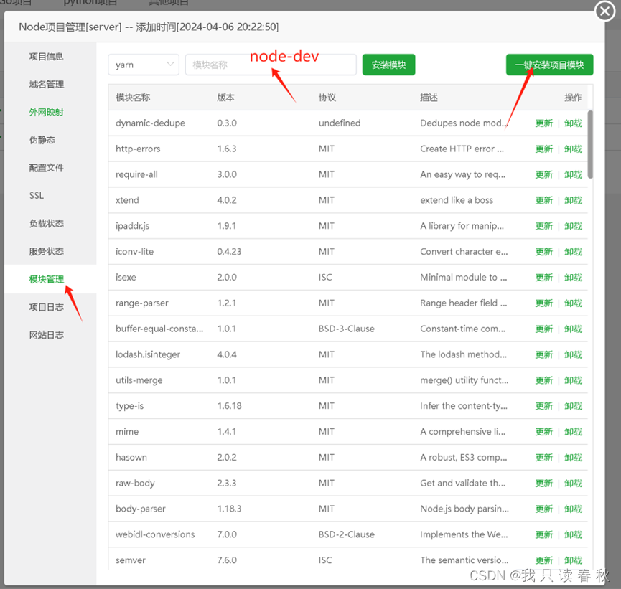The width and height of the screenshot is (621, 589).
Task: Update the semver module
Action: point(543,560)
